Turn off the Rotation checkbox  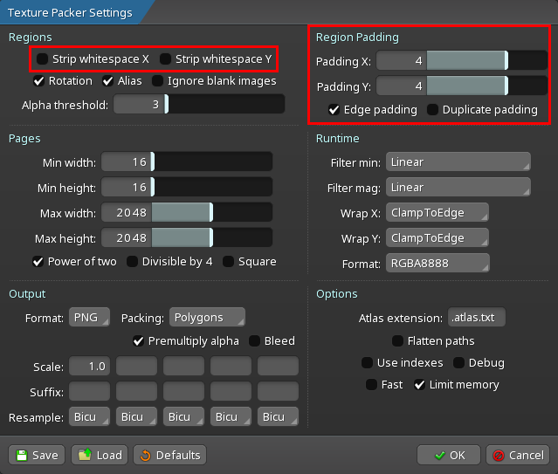[39, 81]
